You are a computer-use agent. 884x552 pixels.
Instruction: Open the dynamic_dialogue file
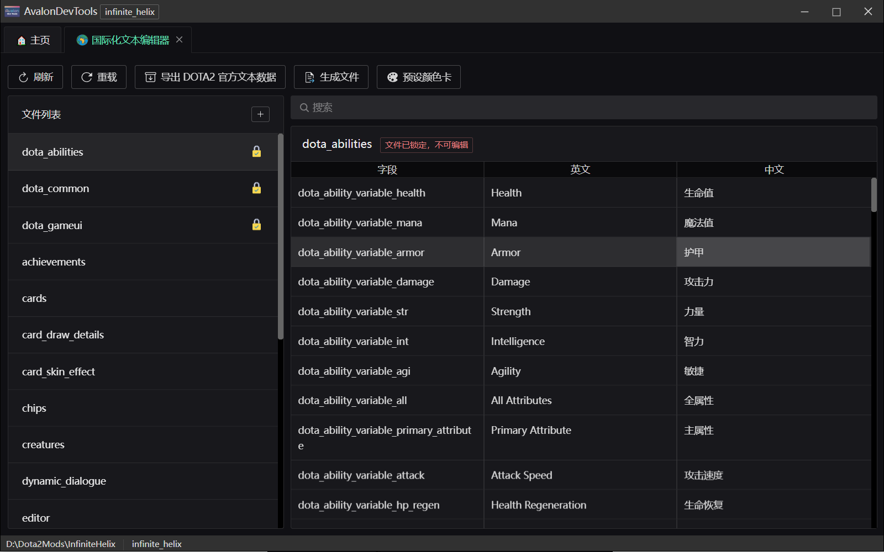[x=143, y=481]
